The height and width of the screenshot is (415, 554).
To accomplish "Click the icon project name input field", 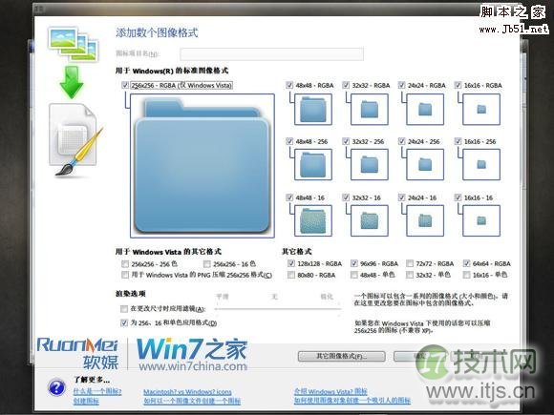I will tap(271, 54).
